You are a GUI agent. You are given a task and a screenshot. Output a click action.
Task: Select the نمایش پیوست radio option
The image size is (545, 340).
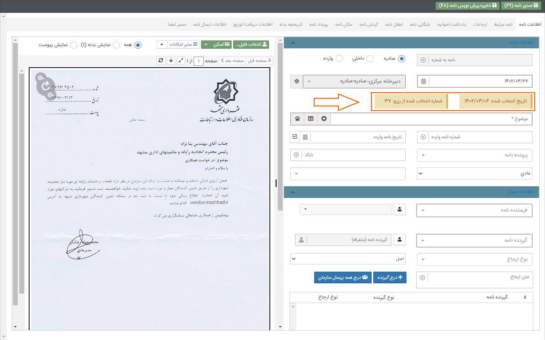pos(74,45)
